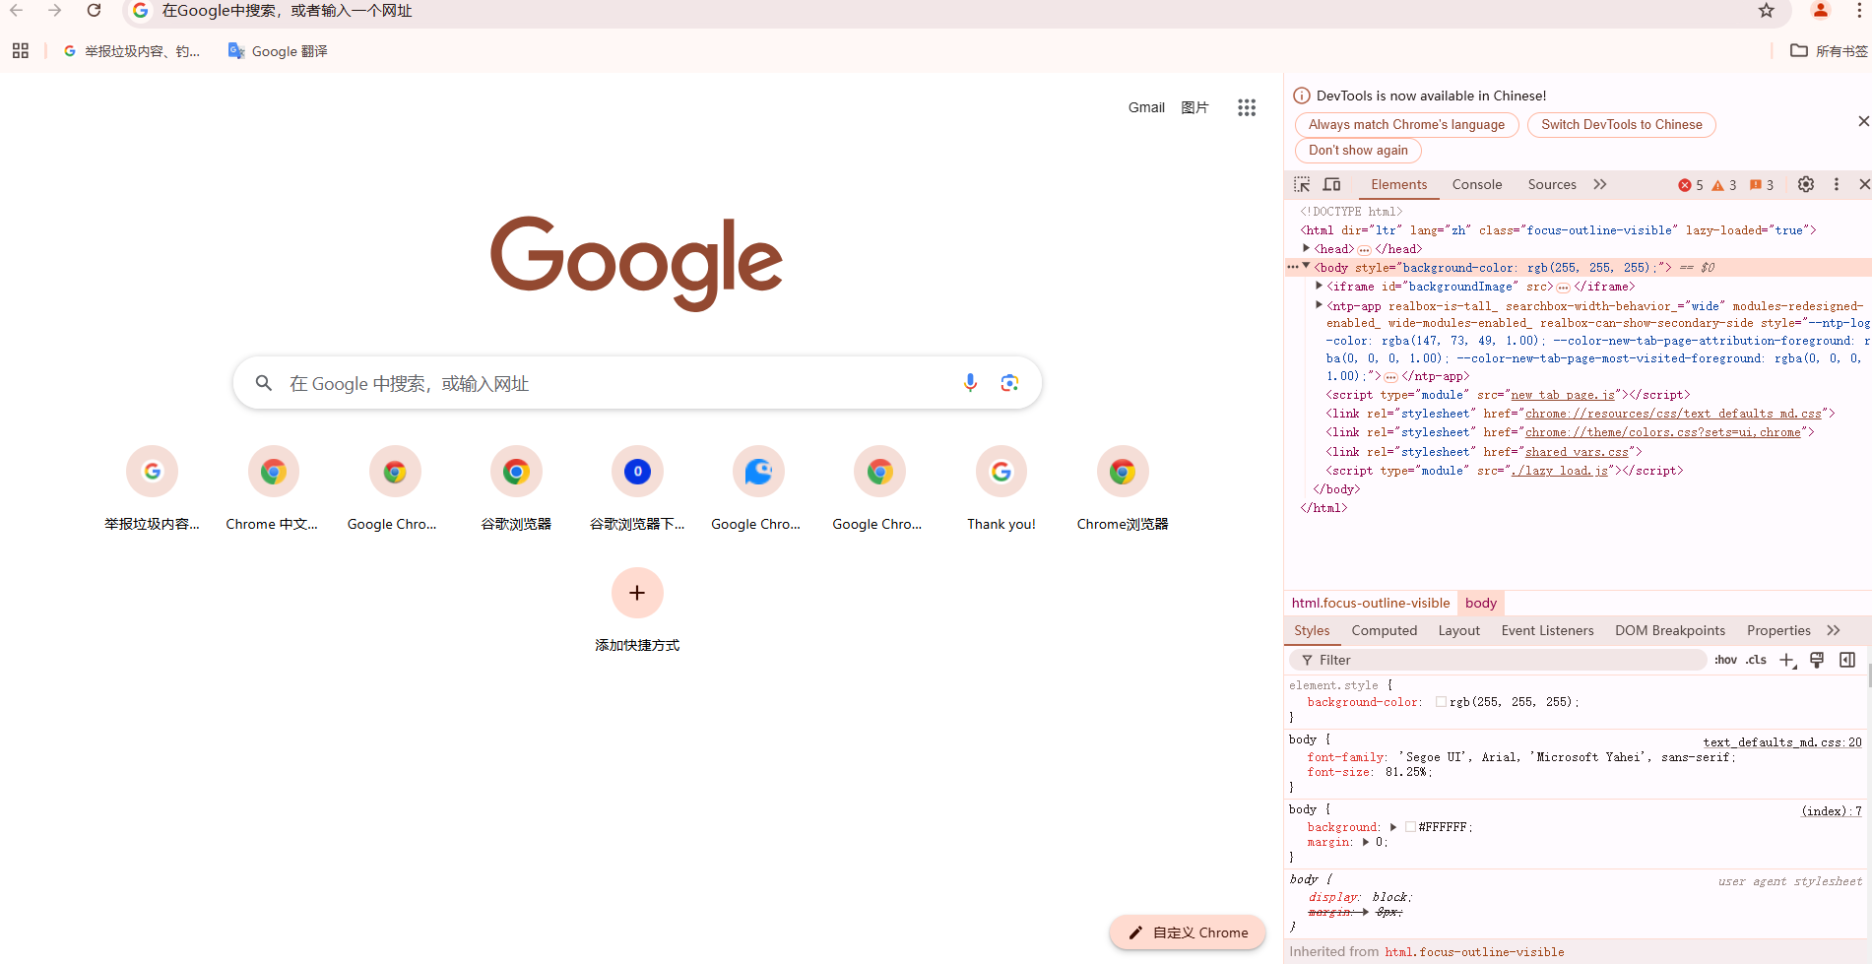Open the 所有书签 bookmarks folder

[x=1829, y=51]
